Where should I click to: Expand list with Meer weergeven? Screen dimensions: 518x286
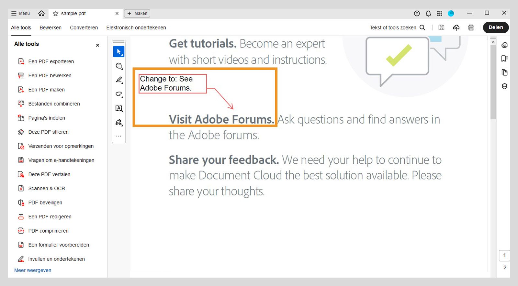[x=33, y=270]
